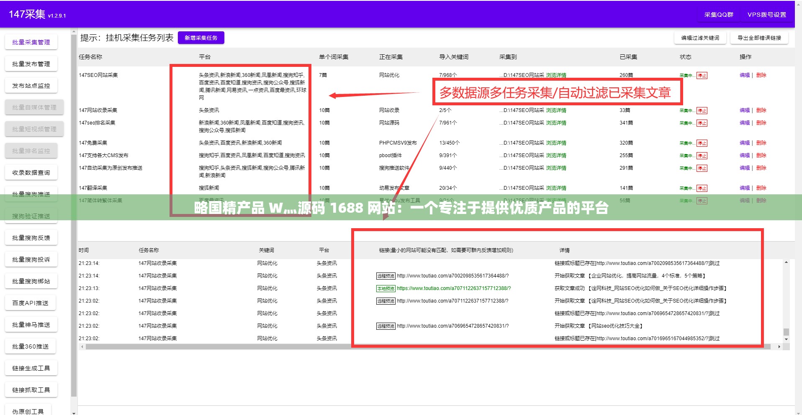Click 导出全部错误链接 button
Viewport: 802px width, 415px height.
click(x=759, y=37)
